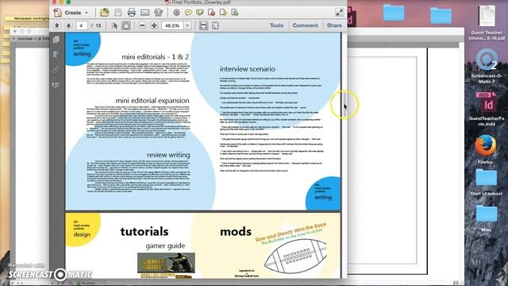Click the 'tutorials' heading on design page
Viewport: 508px width, 286px height.
pyautogui.click(x=144, y=231)
